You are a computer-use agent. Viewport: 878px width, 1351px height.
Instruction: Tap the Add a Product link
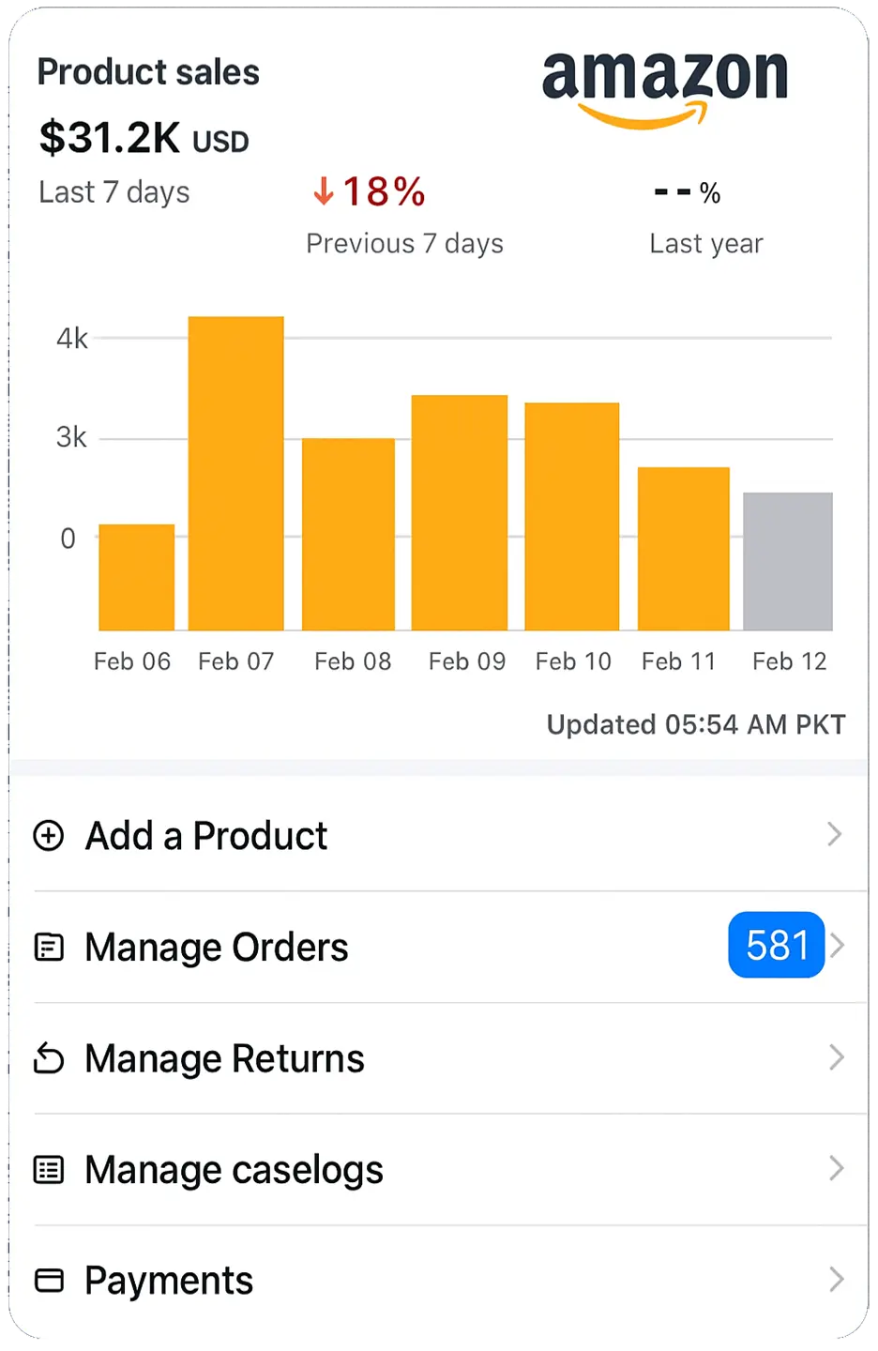pos(206,835)
